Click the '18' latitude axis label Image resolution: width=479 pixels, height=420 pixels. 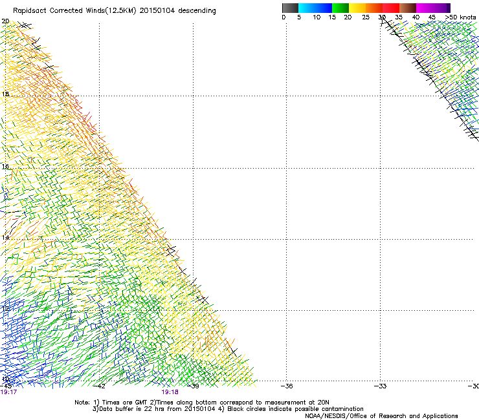click(5, 94)
